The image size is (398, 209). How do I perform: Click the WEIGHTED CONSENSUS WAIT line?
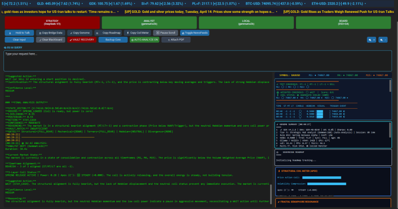(x=305, y=92)
